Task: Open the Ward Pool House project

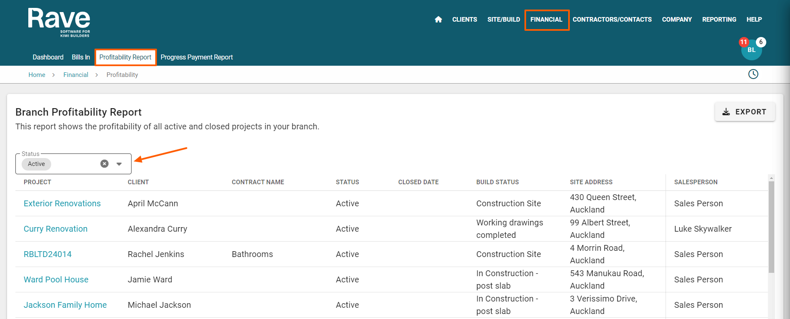Action: tap(56, 279)
